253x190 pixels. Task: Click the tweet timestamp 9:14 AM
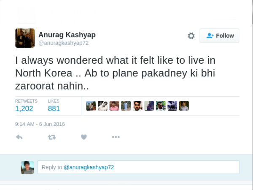tap(40, 124)
